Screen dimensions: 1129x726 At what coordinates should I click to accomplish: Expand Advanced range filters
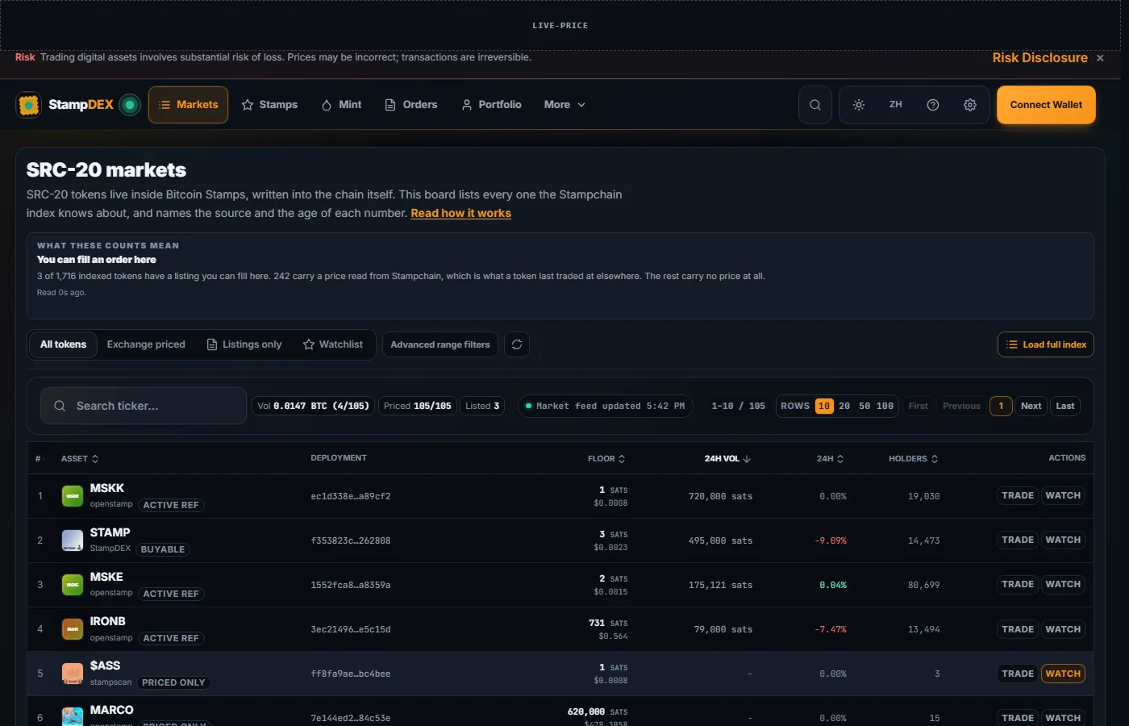[440, 344]
